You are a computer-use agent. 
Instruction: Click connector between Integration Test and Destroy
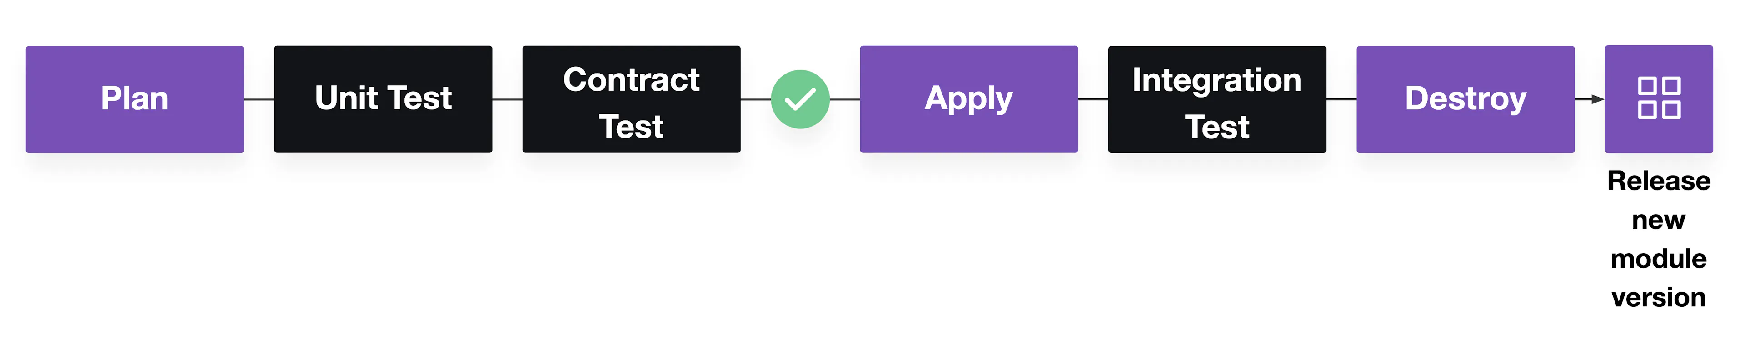click(1341, 99)
